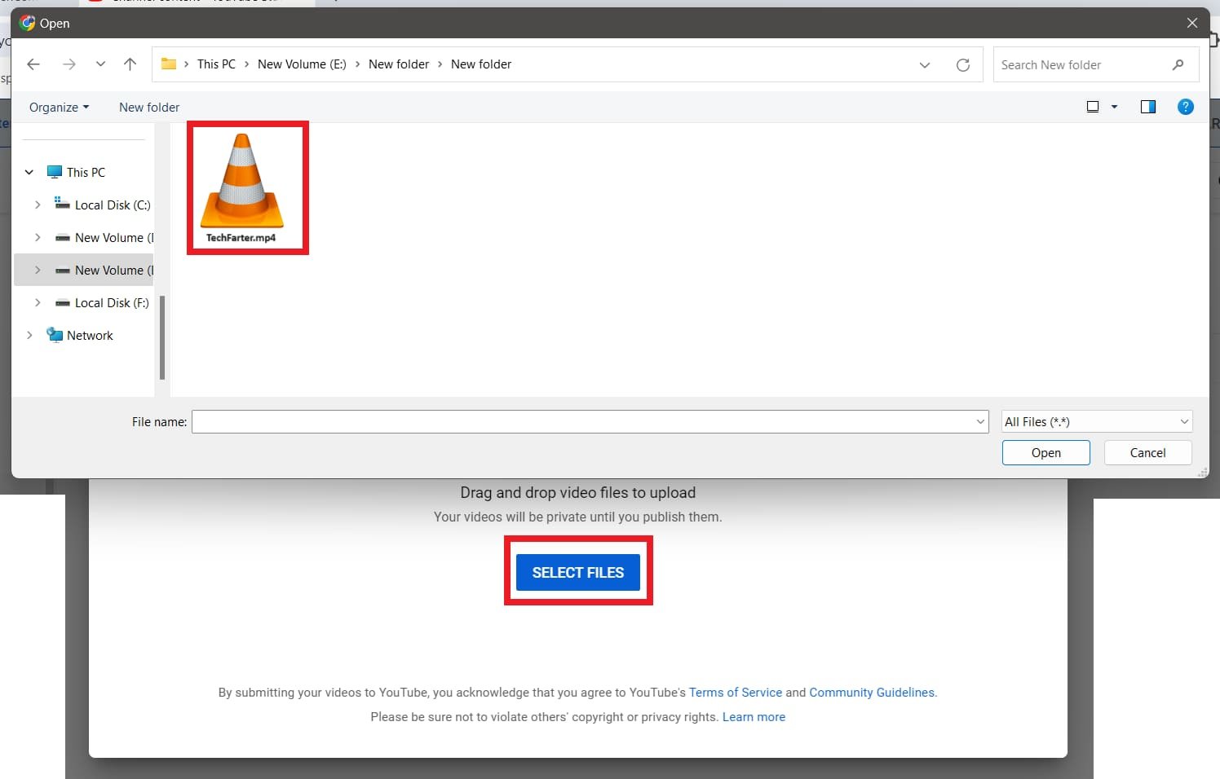Collapse the This PC tree node
The height and width of the screenshot is (779, 1220).
click(x=29, y=172)
